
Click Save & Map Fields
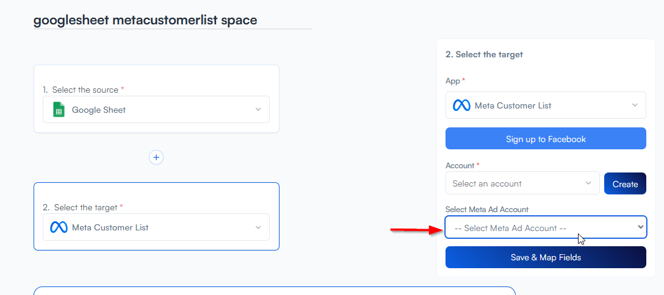point(546,257)
